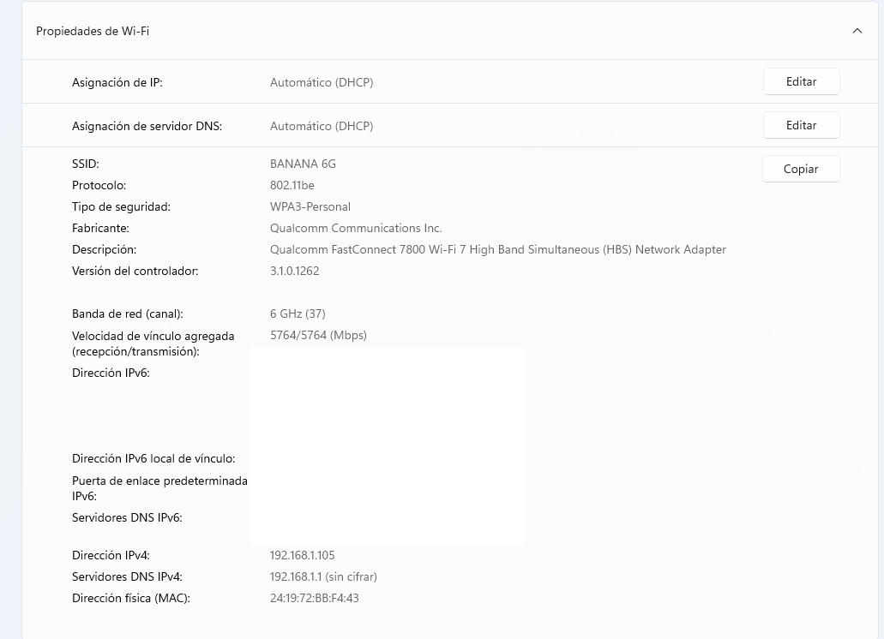884x639 pixels.
Task: Click the Qualcomm FastConnect 7800 description text
Action: coord(497,249)
